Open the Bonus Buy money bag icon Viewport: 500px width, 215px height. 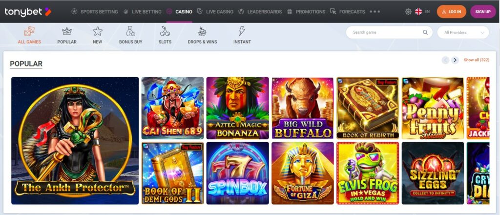point(131,31)
